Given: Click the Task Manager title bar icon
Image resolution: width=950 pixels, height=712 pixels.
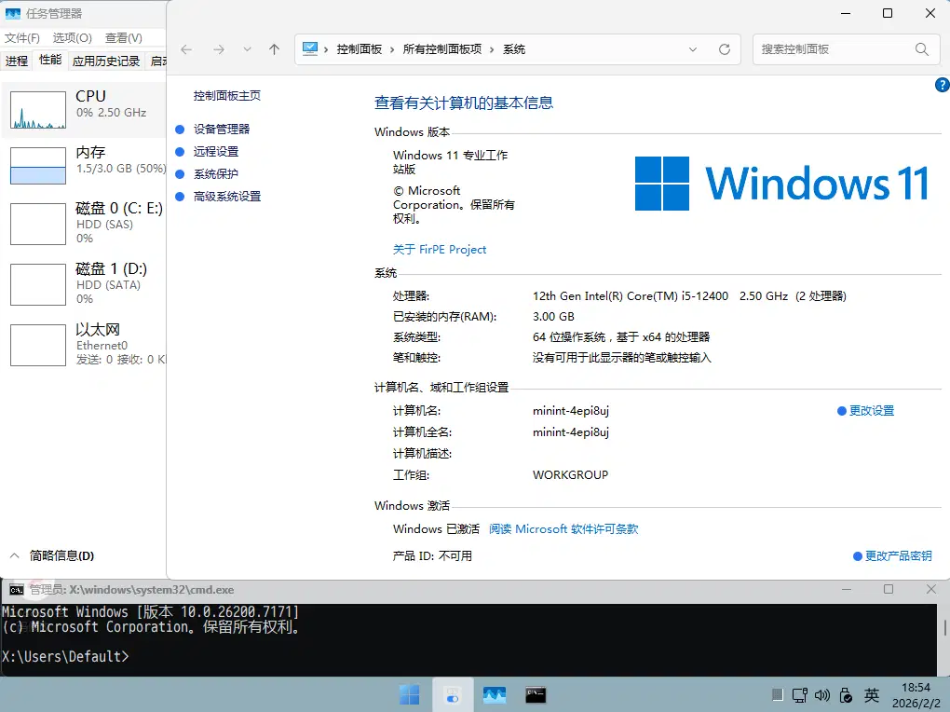Looking at the screenshot, I should tap(13, 13).
